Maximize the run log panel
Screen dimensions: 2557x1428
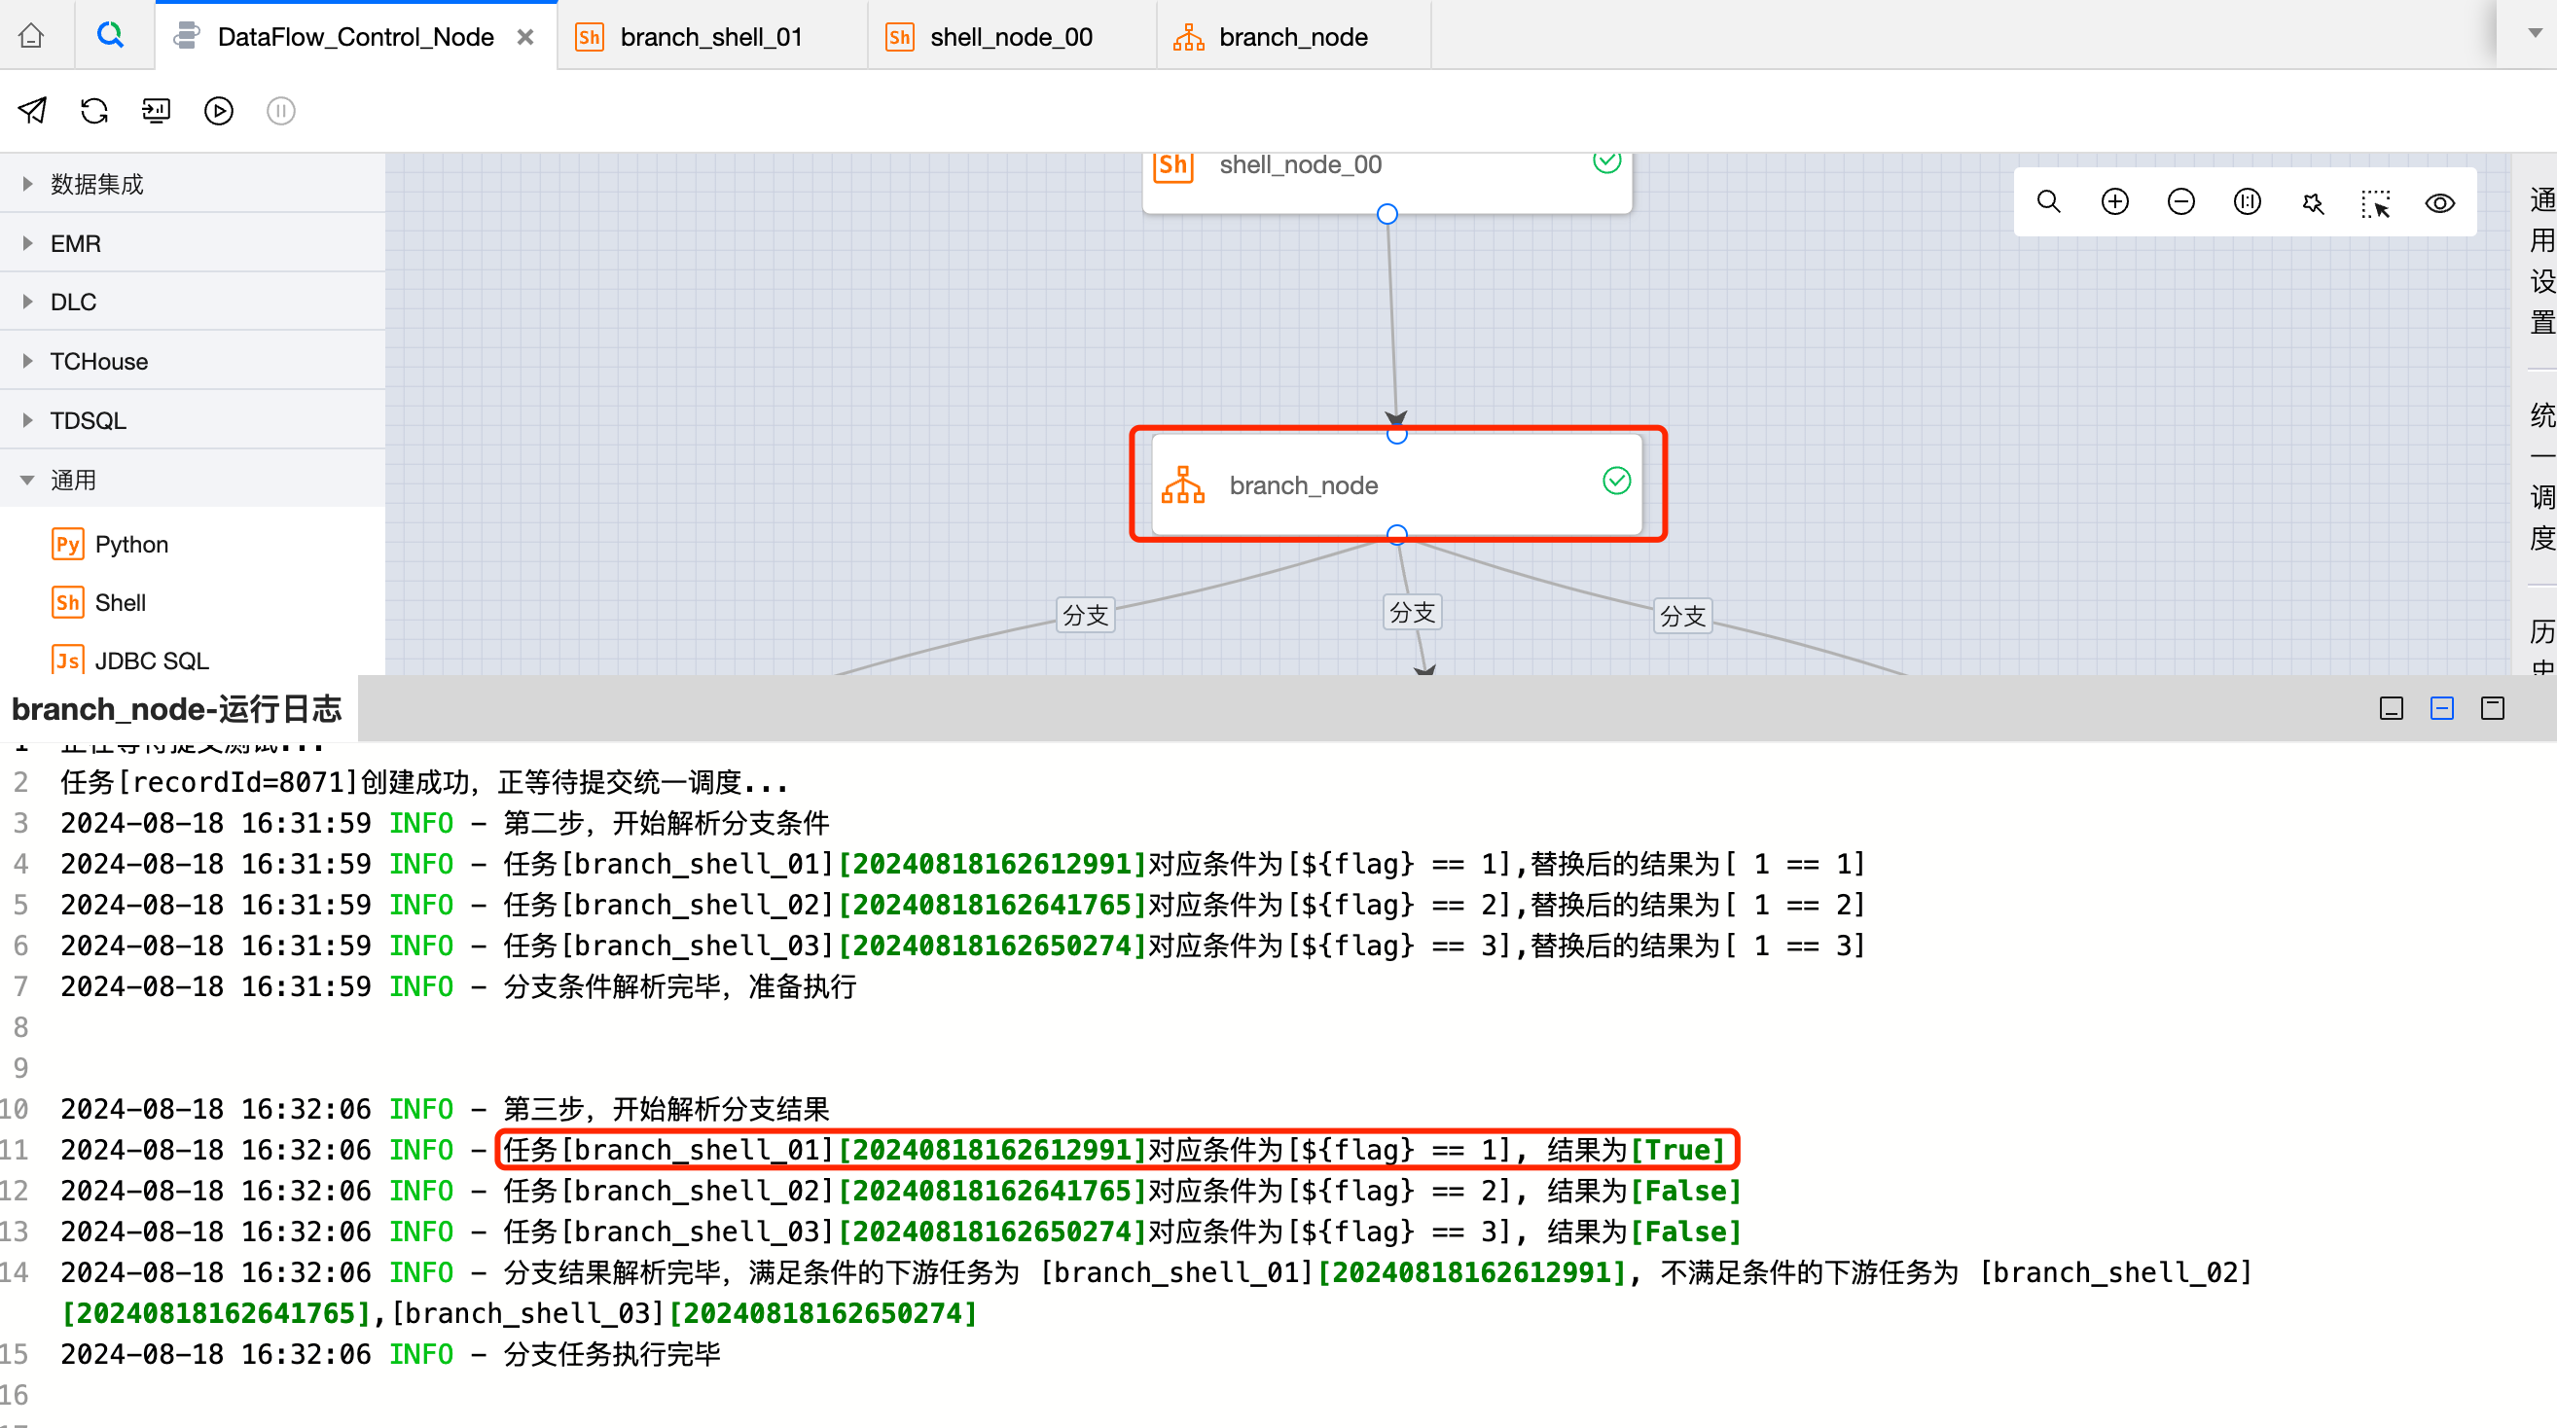(x=2493, y=707)
